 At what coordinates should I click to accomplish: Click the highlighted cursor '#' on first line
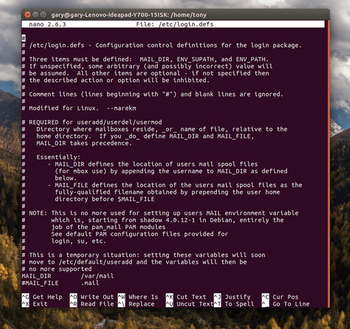click(23, 38)
